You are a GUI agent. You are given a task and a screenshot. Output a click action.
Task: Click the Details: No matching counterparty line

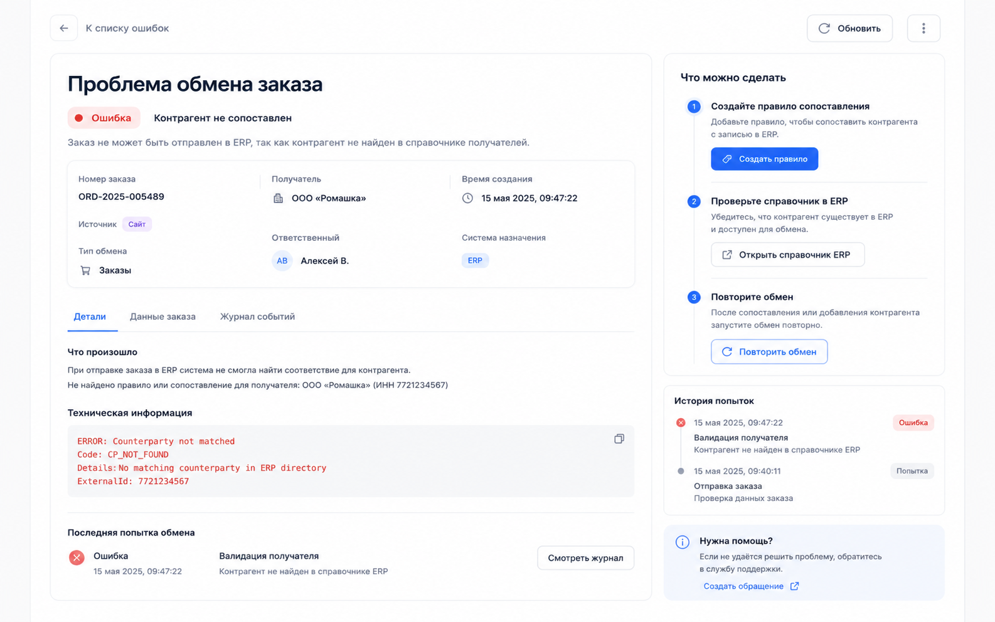201,468
